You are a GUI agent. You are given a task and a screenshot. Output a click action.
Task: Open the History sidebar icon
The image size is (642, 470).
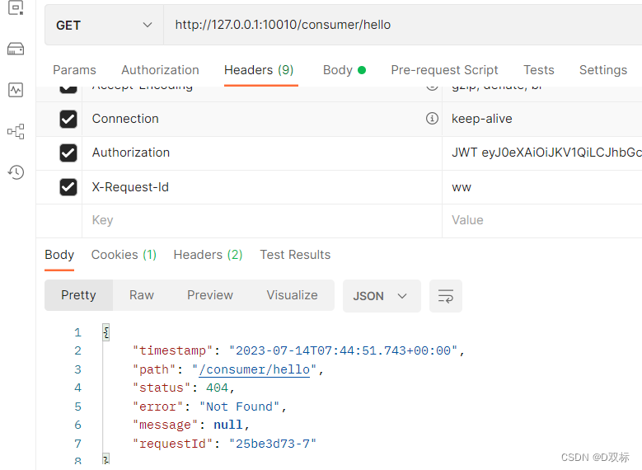tap(16, 172)
